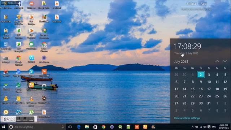Open the time.html file on the desktop

click(57, 18)
